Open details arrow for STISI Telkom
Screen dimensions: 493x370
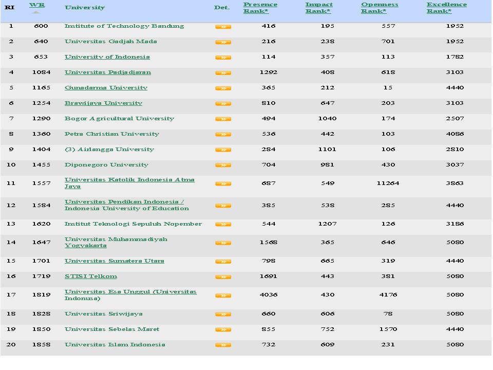(x=223, y=277)
